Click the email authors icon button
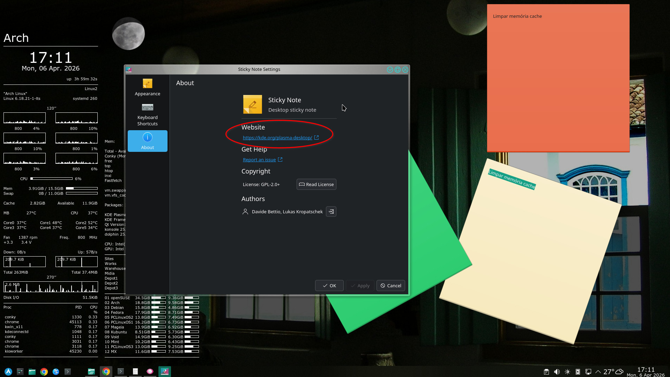This screenshot has height=377, width=670. [331, 212]
